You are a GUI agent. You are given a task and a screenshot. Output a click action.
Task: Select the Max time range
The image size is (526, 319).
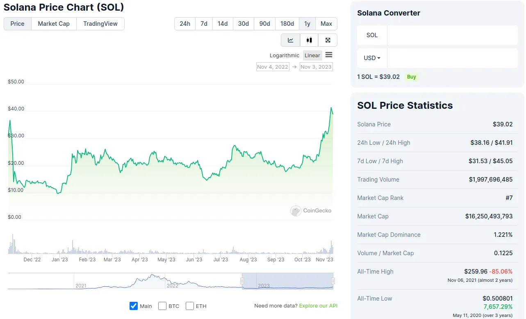coord(326,24)
